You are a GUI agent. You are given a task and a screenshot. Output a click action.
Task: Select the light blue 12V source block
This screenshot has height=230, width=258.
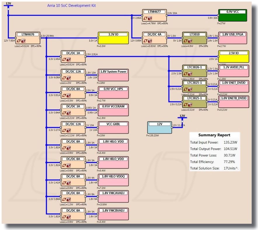tap(159, 128)
